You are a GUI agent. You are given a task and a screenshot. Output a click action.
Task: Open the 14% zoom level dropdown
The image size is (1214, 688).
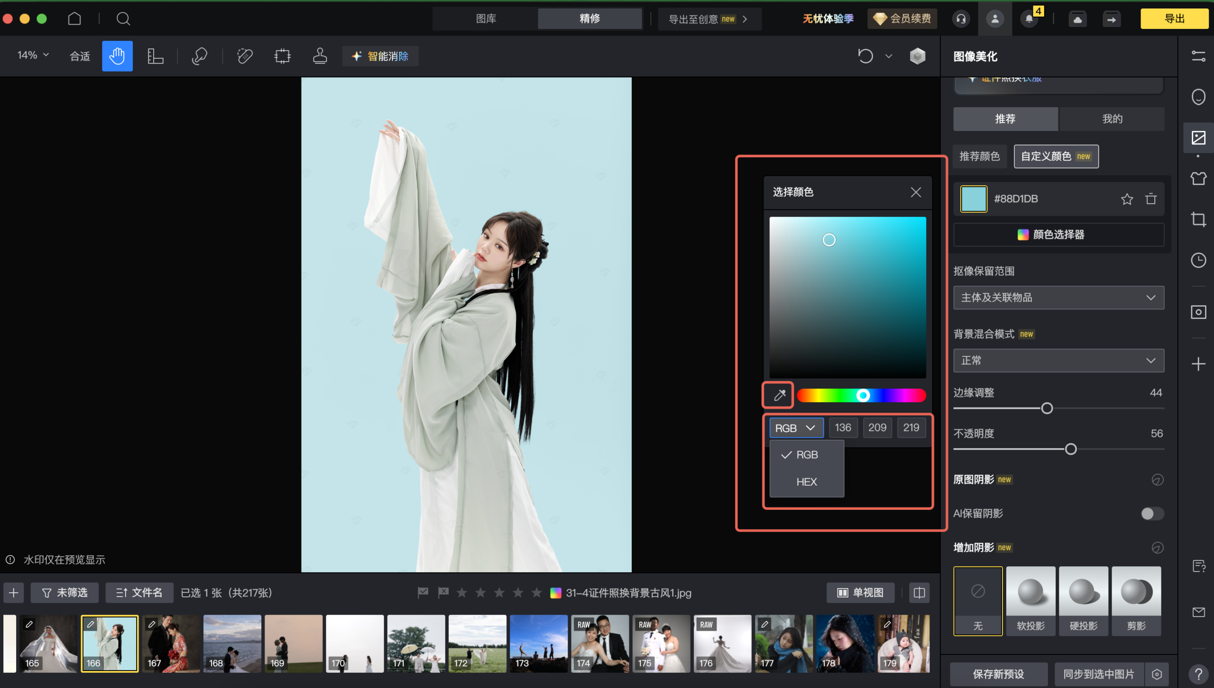tap(33, 55)
